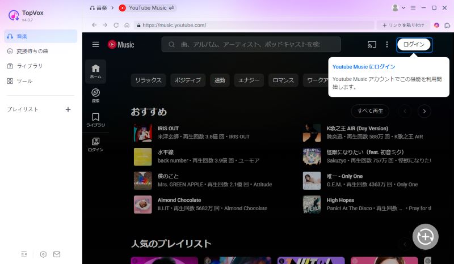Open settings hexagon icon at sidebar bottom

click(x=43, y=254)
